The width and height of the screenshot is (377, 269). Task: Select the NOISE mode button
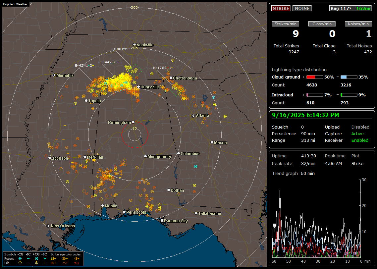tap(302, 8)
